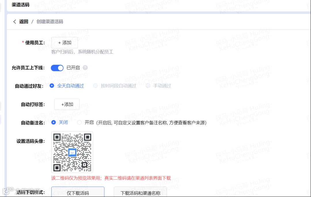The image size is (311, 197).
Task: Click the 已开启 status label
Action: (x=73, y=68)
